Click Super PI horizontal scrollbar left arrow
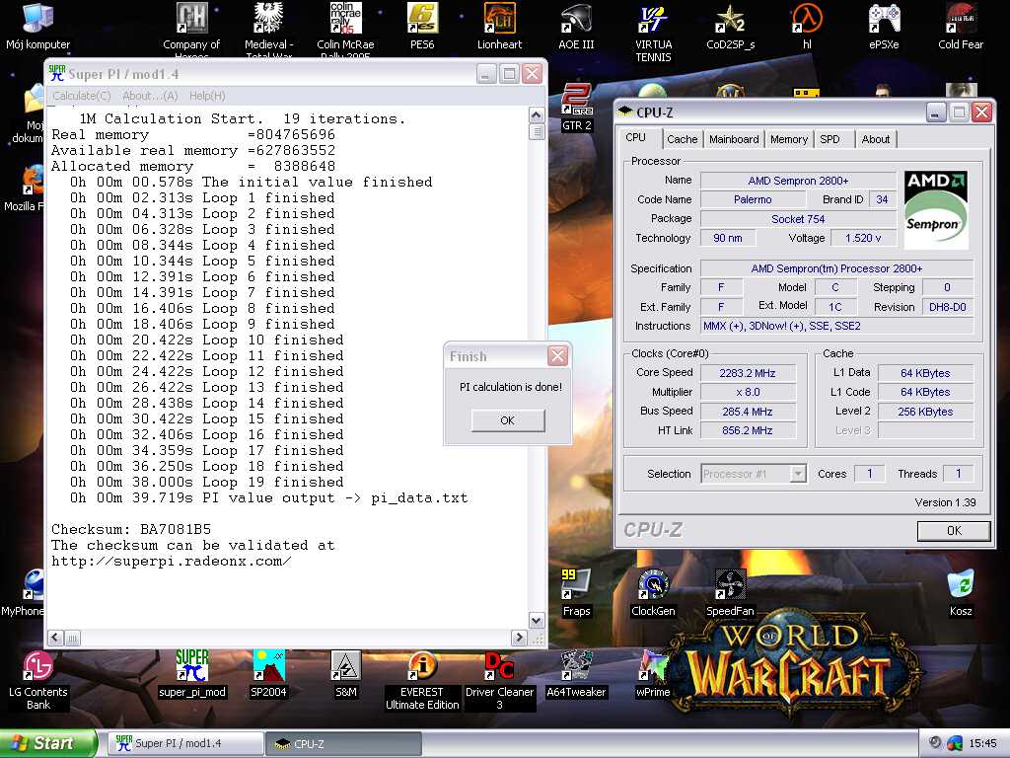 [x=55, y=639]
